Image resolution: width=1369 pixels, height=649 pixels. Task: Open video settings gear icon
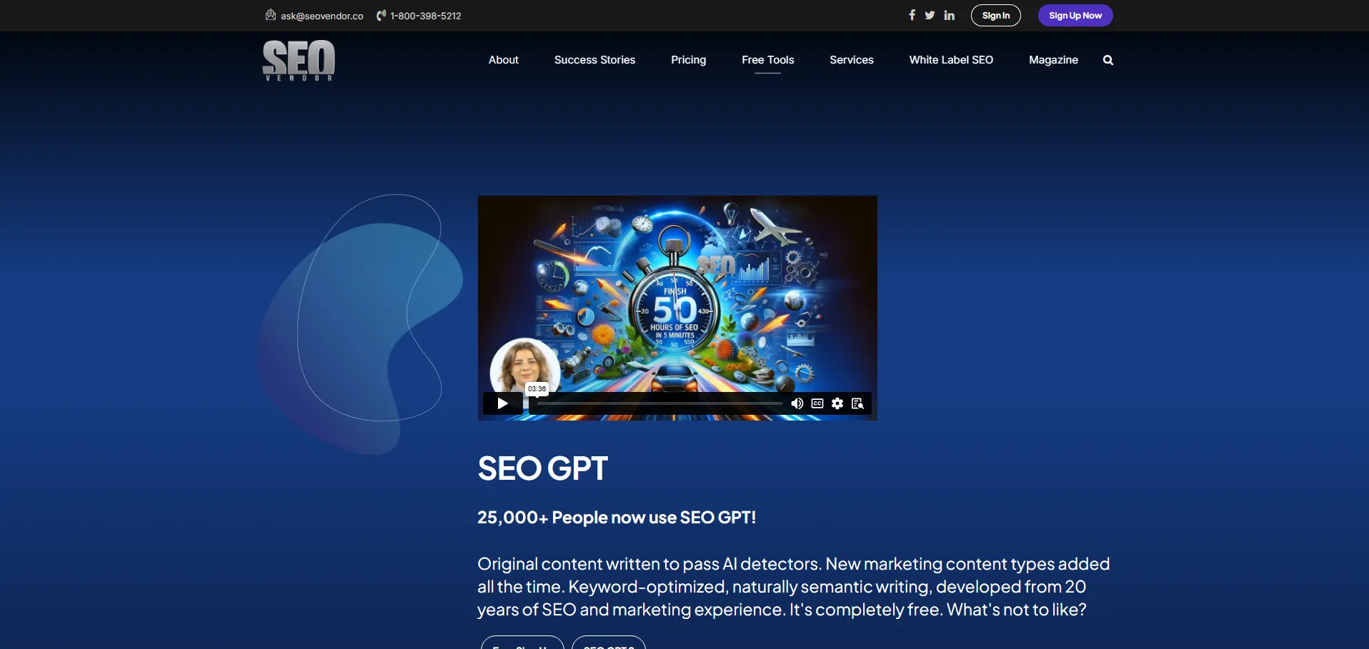tap(837, 403)
